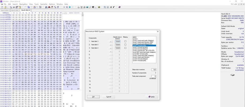
Task: Click header size field for Hard disk 0
Action: pyautogui.click(x=117, y=45)
